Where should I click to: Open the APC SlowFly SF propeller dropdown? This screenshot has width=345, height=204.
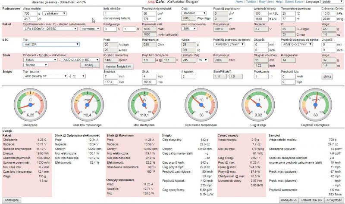coord(44,76)
